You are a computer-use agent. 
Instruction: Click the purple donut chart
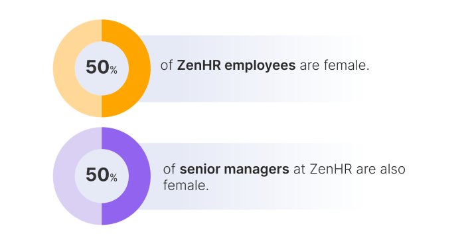point(102,176)
